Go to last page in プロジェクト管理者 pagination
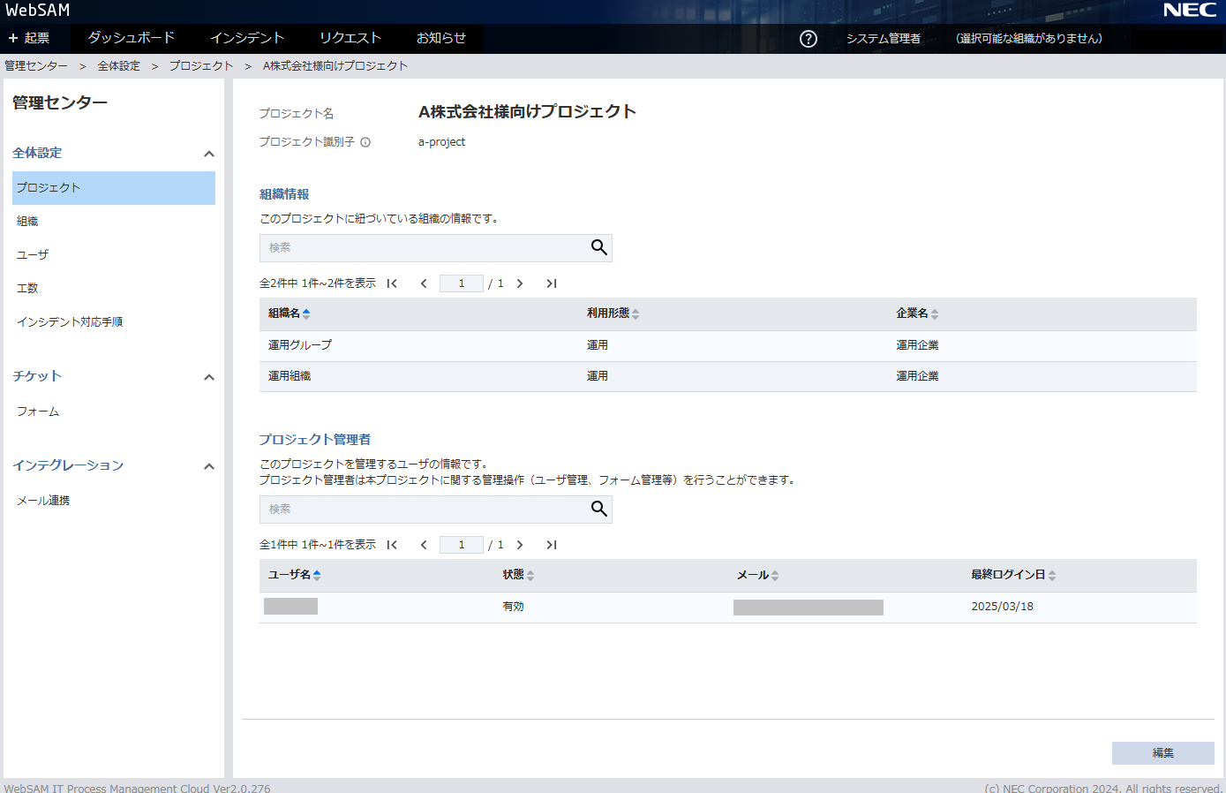This screenshot has height=793, width=1226. 552,545
